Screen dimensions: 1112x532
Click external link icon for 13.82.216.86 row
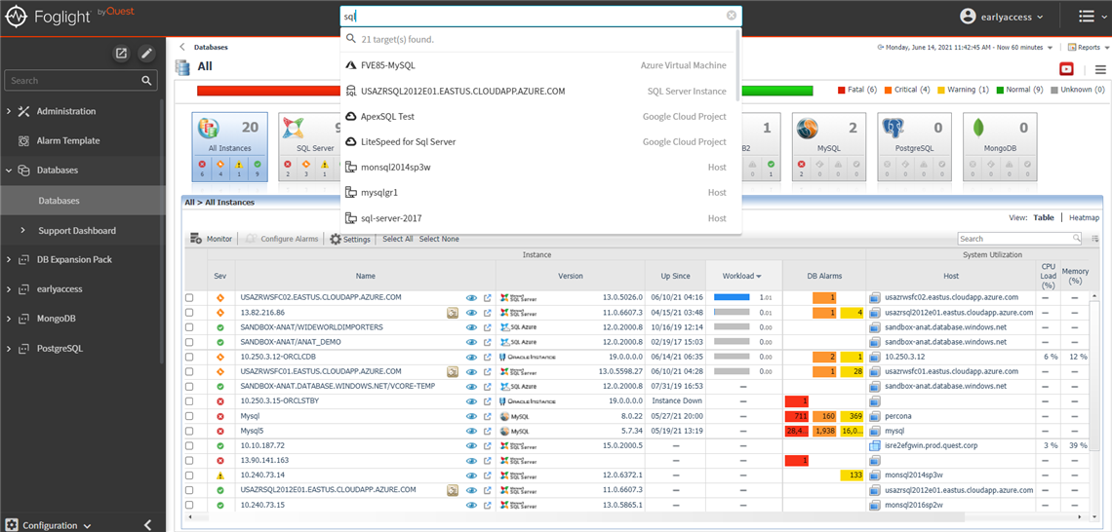click(487, 313)
